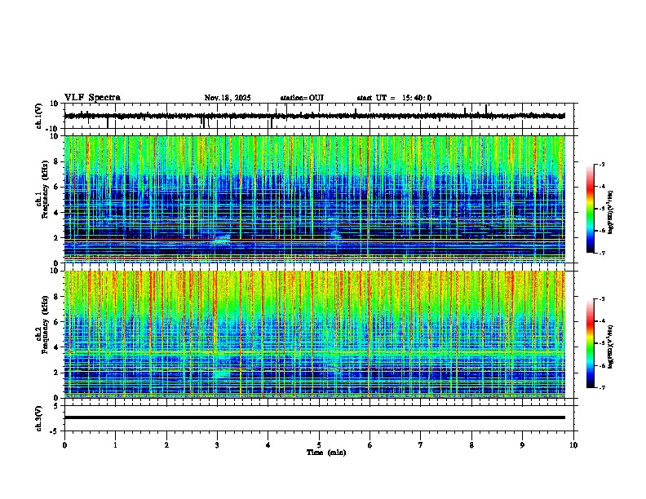Click the "VLF Spectra" title text
Image resolution: width=646 pixels, height=499 pixels.
coord(92,98)
